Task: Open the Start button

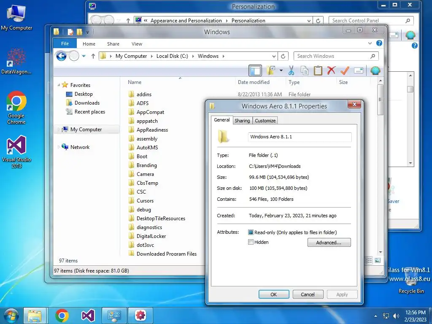Action: coord(11,316)
